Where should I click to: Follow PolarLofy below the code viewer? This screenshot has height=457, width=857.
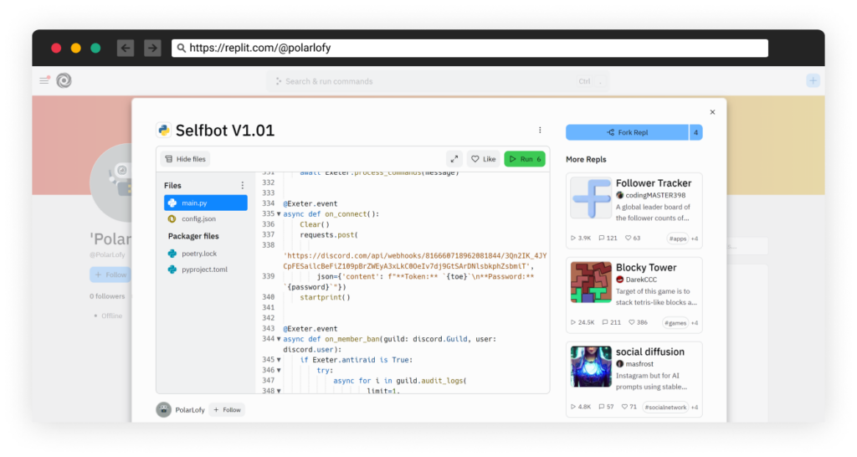[228, 410]
